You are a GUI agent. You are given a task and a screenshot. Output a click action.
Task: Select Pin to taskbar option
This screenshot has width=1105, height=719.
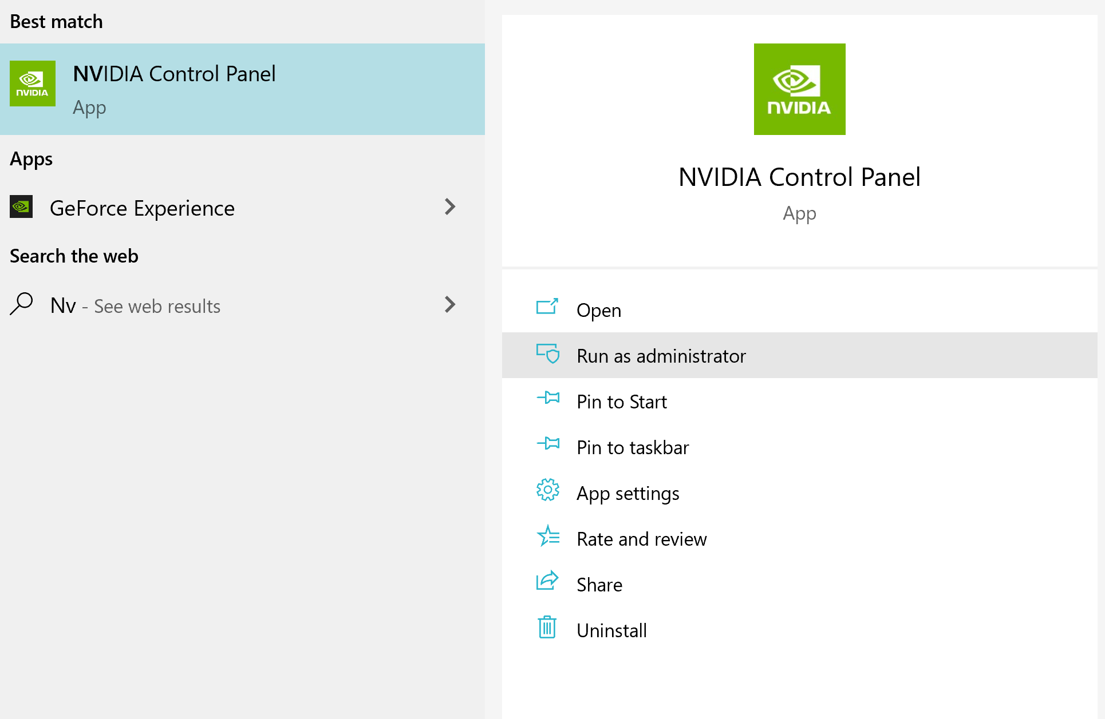[799, 447]
